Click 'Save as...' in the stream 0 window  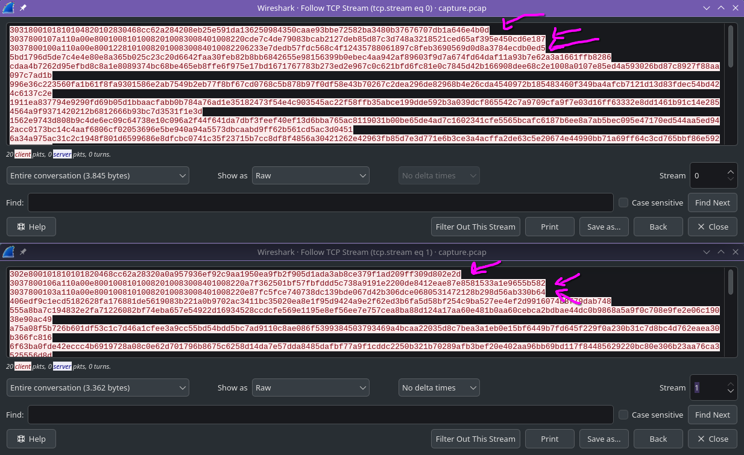coord(604,227)
